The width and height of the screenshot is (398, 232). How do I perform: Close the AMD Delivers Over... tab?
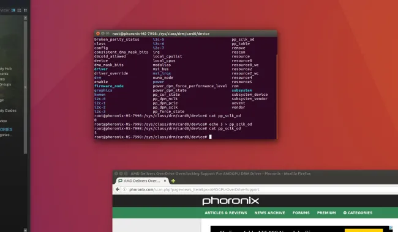point(165,181)
